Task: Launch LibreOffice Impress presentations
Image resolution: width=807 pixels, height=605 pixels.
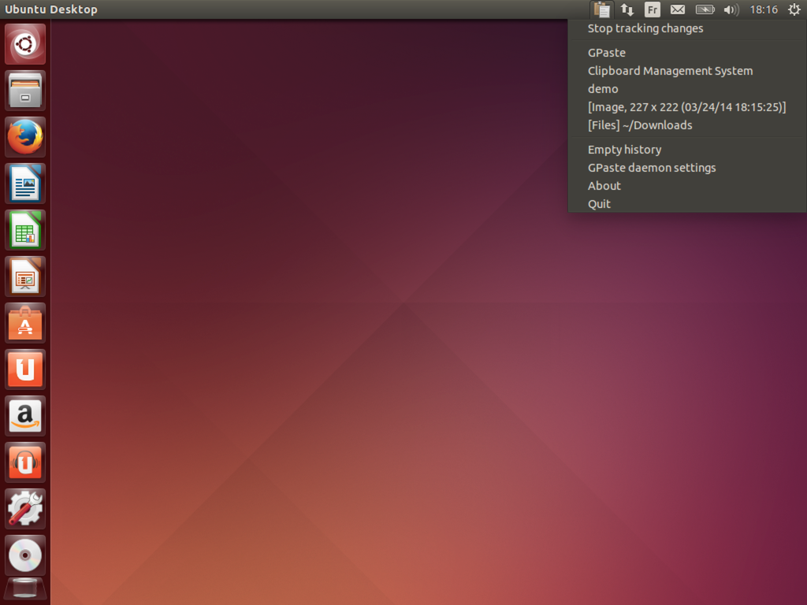Action: (x=25, y=277)
